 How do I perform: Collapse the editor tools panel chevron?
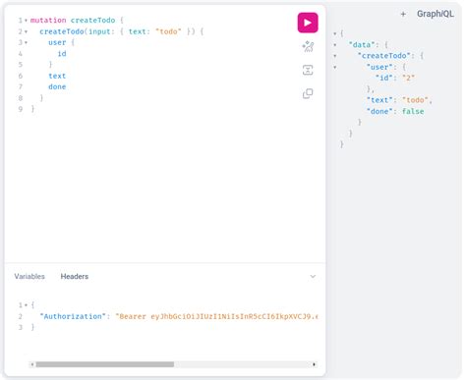[313, 277]
